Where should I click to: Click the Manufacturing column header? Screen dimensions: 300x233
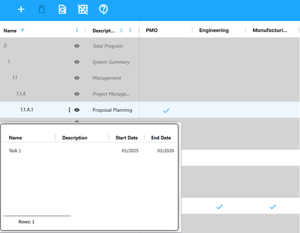click(270, 30)
